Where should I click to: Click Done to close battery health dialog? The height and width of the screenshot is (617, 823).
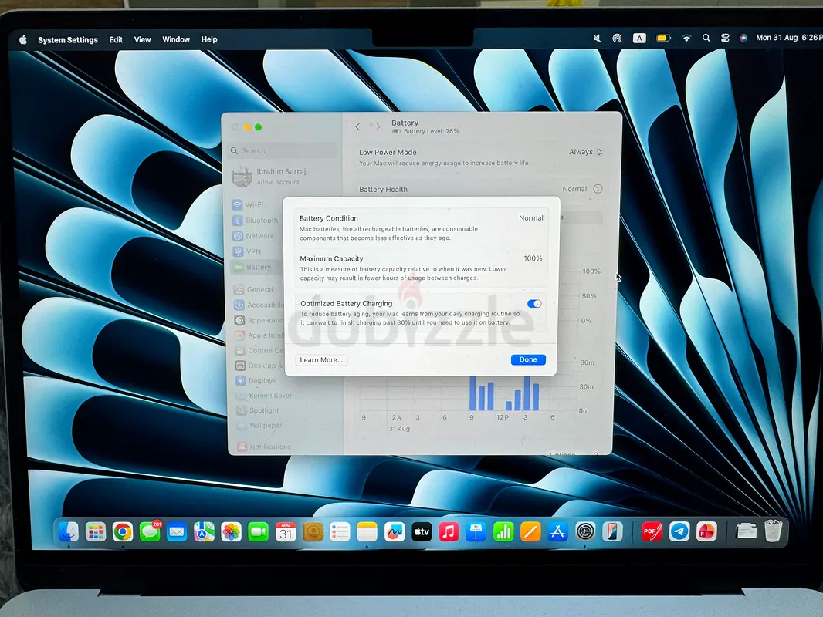point(528,359)
